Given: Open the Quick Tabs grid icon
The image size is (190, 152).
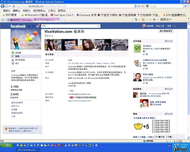Looking at the screenshot, I should click(3, 20).
